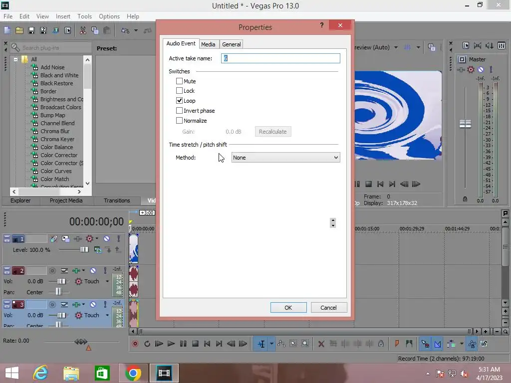The width and height of the screenshot is (511, 383).
Task: Click the Insert Marker icon
Action: click(x=397, y=344)
